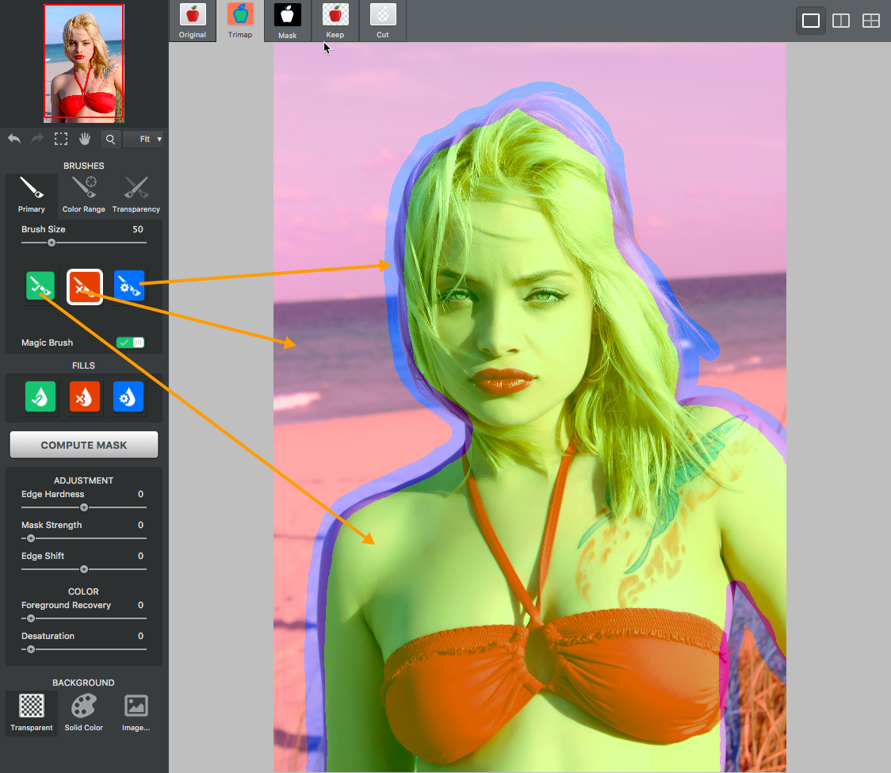Click the image preview thumbnail
Viewport: 891px width, 773px height.
tap(83, 63)
